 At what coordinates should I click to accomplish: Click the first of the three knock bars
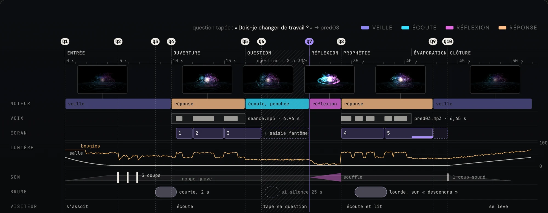(118, 177)
